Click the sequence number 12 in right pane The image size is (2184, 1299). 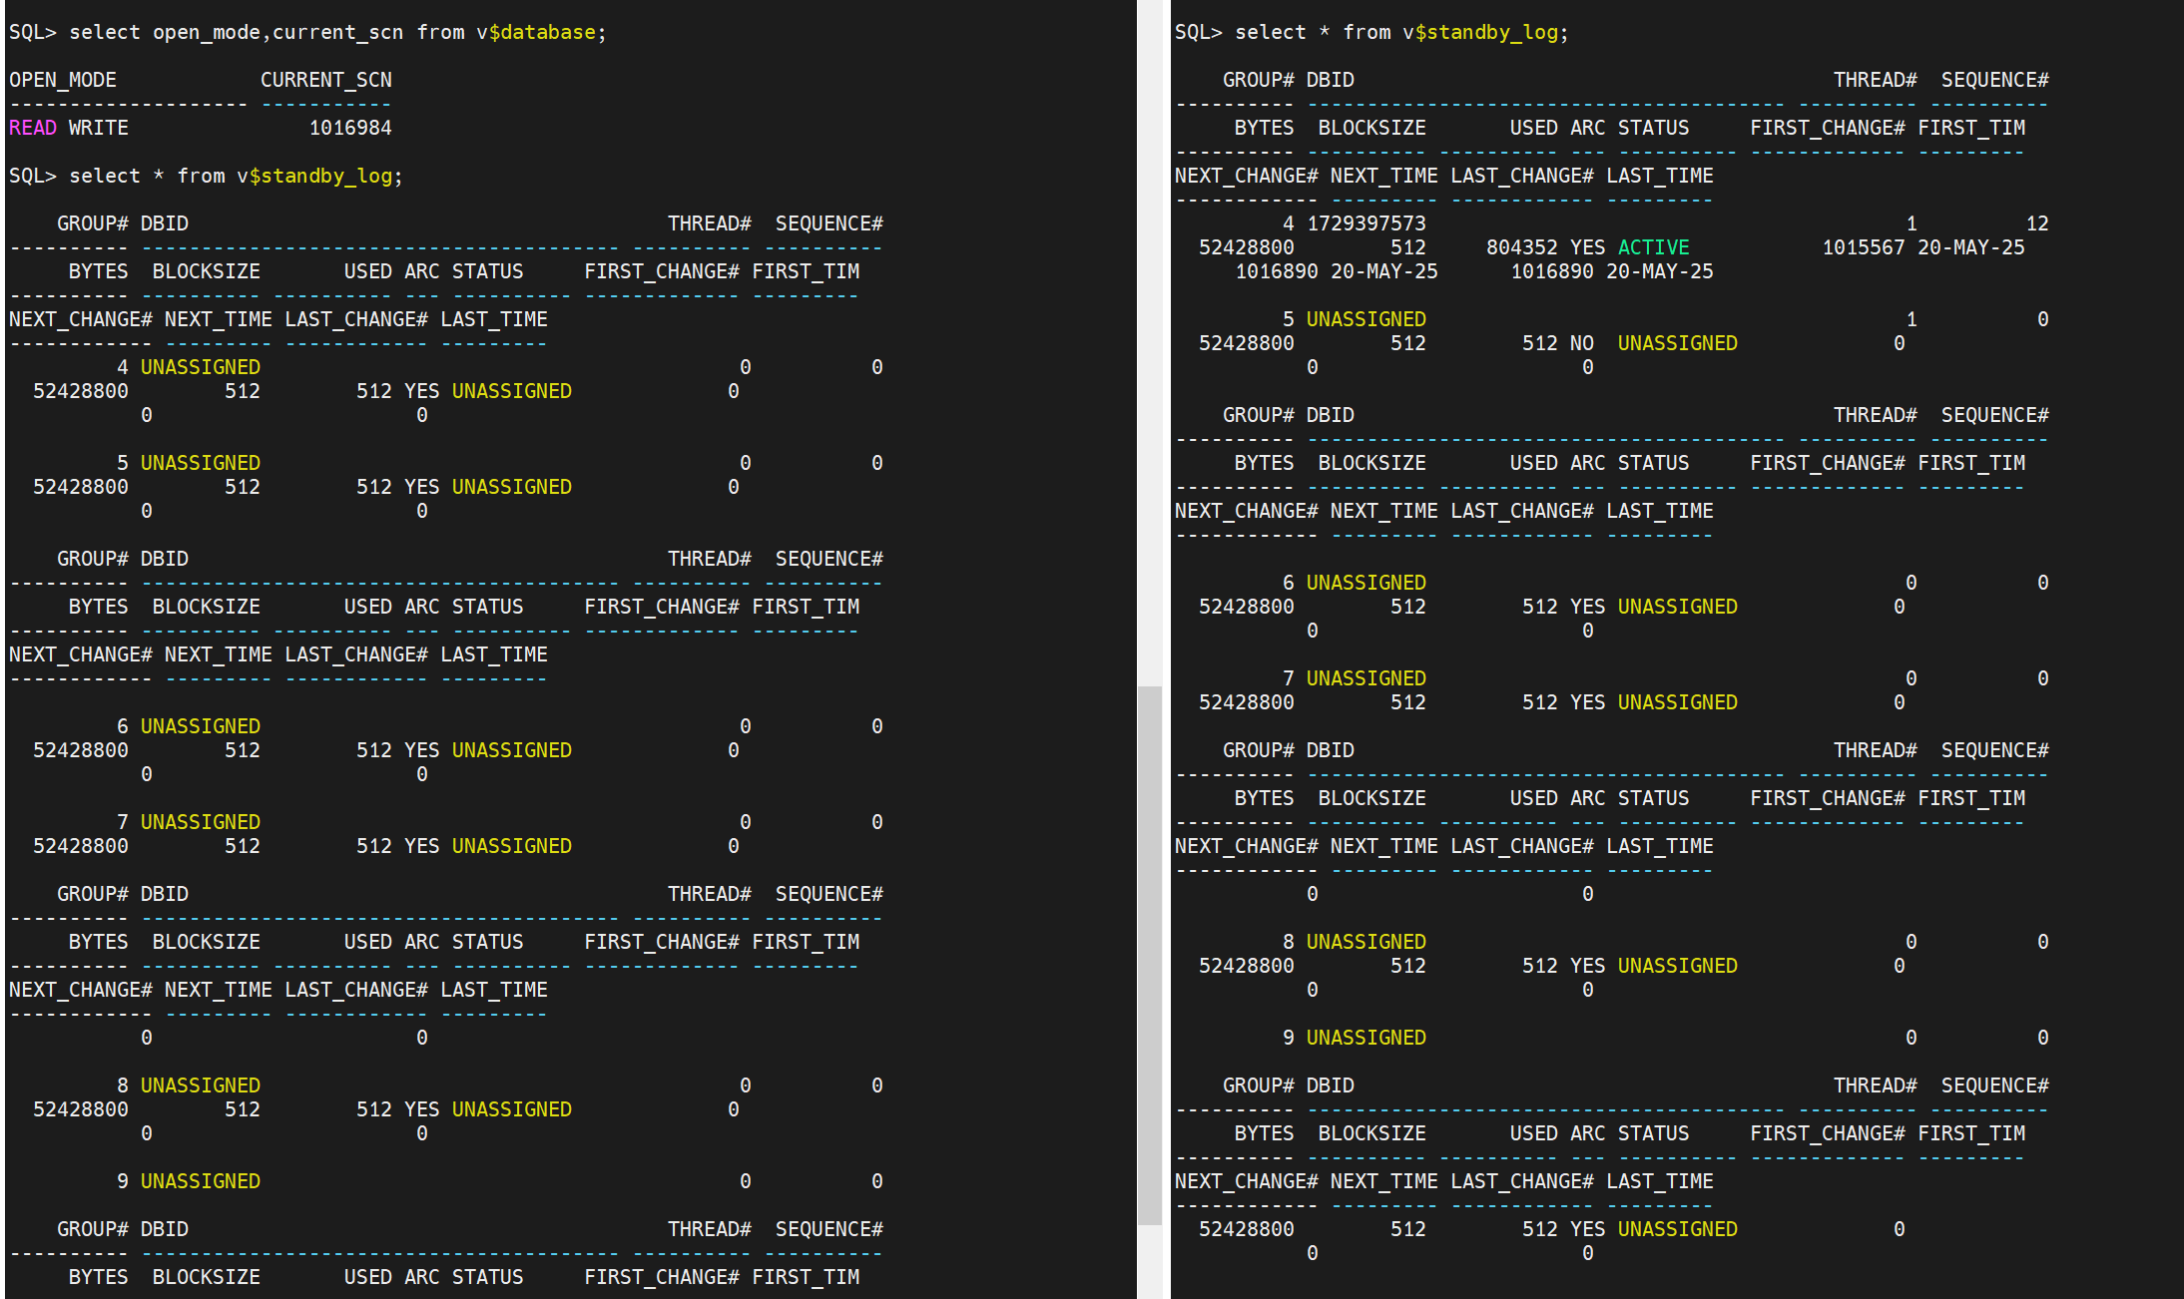pyautogui.click(x=2036, y=223)
